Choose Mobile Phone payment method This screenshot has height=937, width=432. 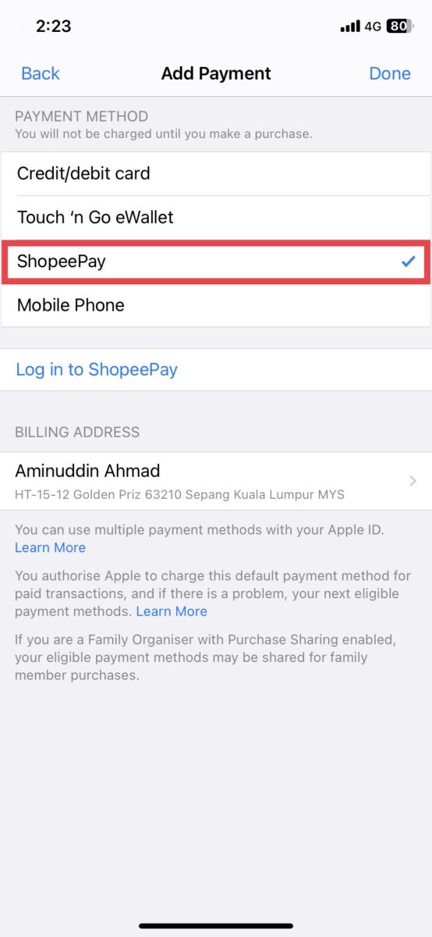216,305
